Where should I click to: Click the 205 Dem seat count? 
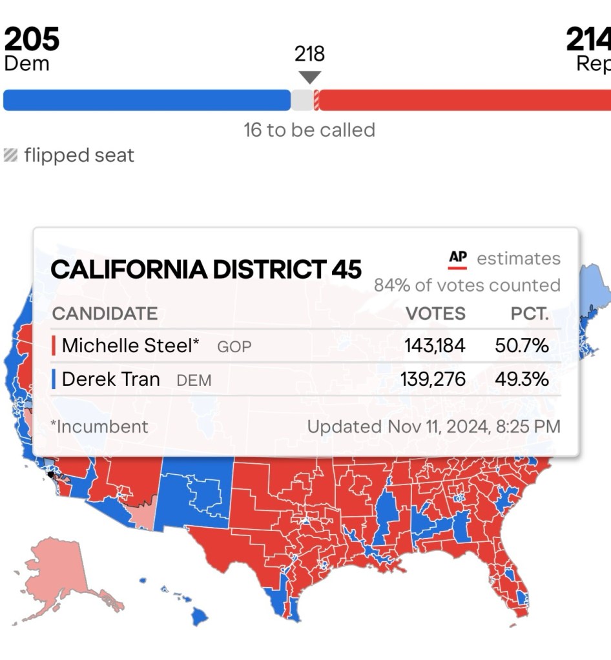(x=32, y=40)
